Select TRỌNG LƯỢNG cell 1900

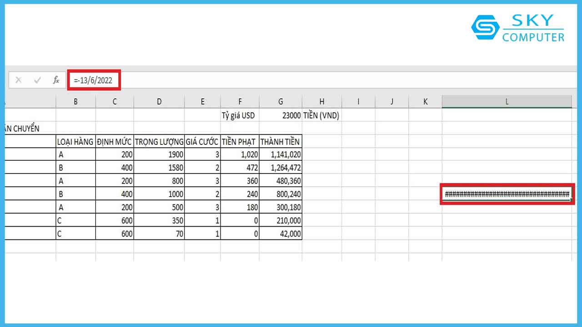pos(159,154)
